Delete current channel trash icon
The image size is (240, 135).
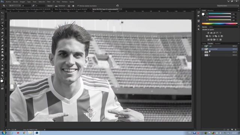click(235, 129)
